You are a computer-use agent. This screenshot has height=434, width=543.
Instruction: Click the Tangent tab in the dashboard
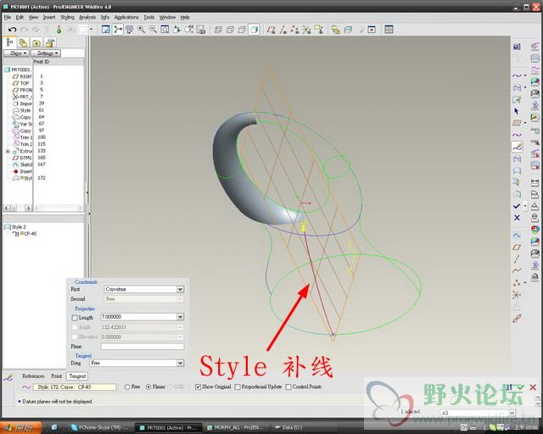pos(77,376)
